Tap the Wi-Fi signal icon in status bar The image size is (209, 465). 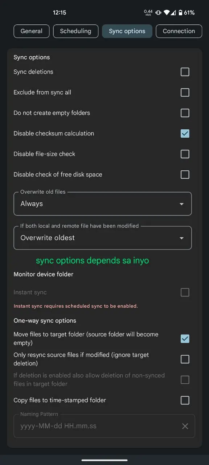point(167,13)
